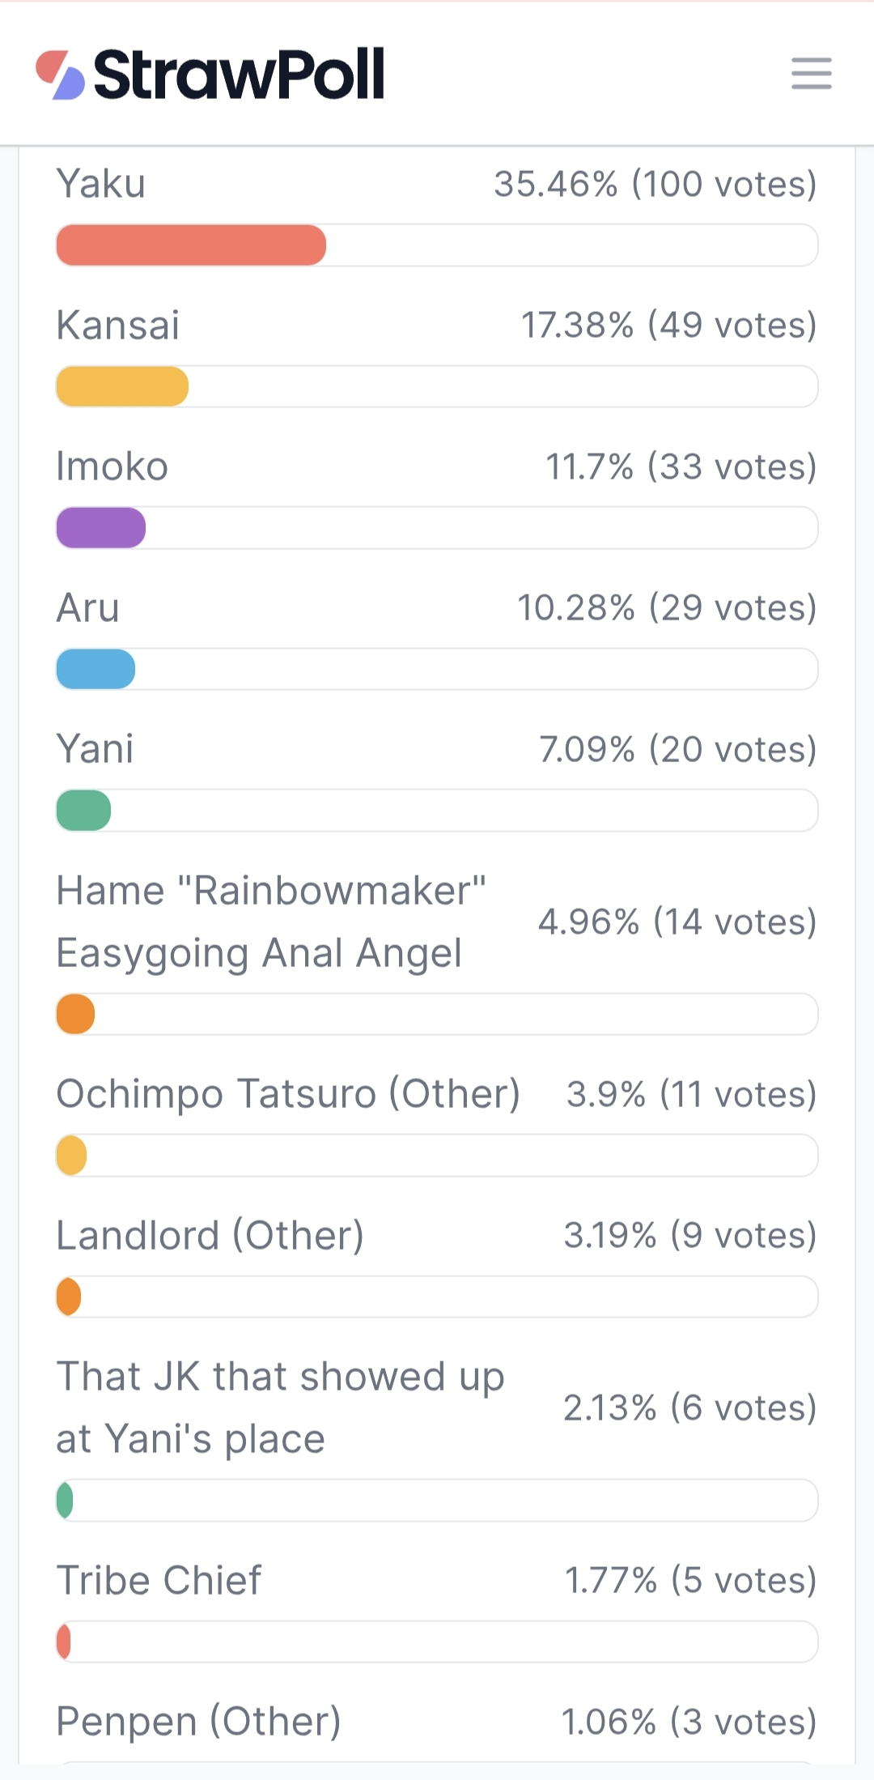Click the Ochimpo Tatsuro (Other) label
Viewport: 874px width, 1780px height.
pos(288,1094)
